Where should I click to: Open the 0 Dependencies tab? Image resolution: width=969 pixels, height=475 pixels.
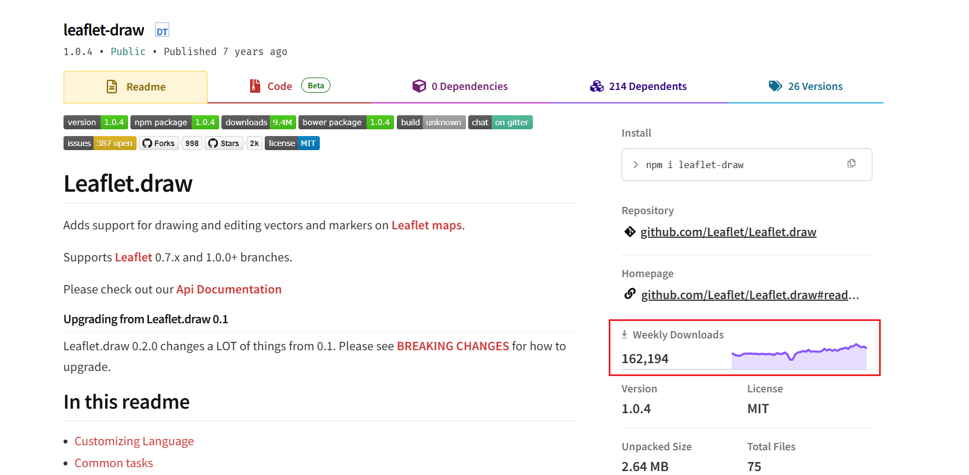pos(460,86)
